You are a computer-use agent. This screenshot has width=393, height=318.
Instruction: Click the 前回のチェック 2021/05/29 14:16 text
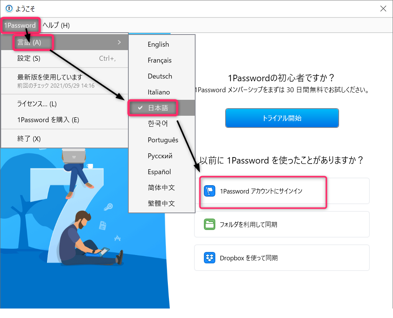coord(56,86)
